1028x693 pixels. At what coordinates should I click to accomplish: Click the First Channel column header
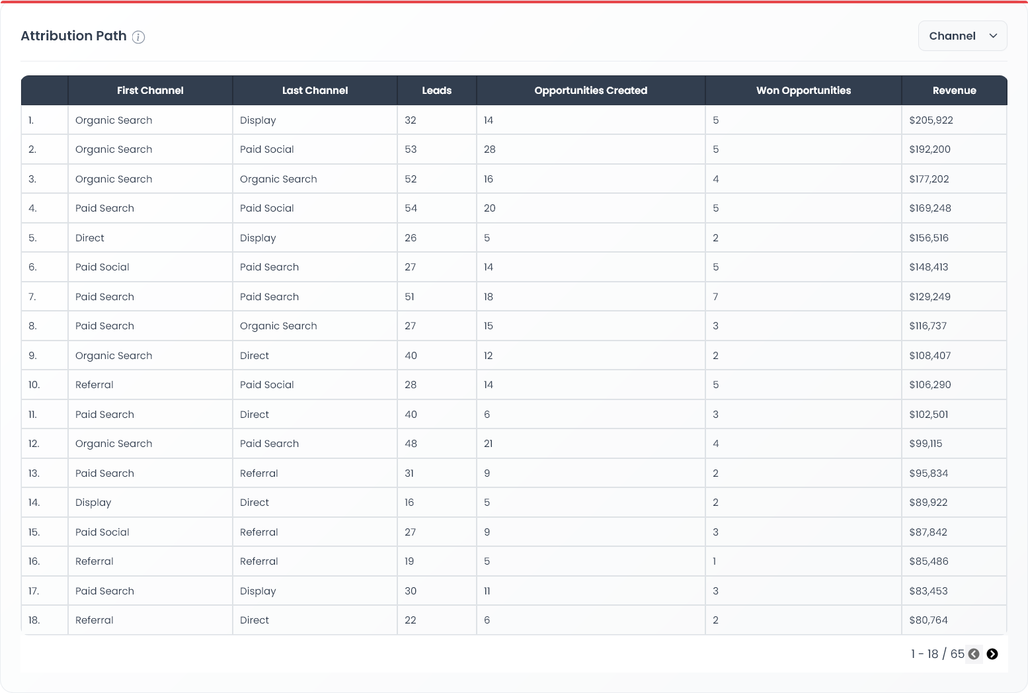tap(150, 90)
